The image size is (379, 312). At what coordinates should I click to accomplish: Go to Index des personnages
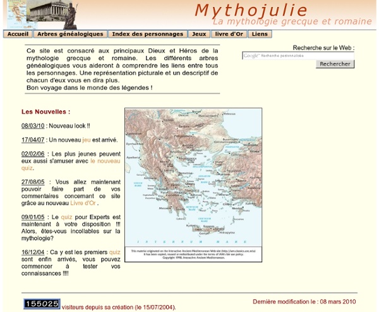pos(148,34)
